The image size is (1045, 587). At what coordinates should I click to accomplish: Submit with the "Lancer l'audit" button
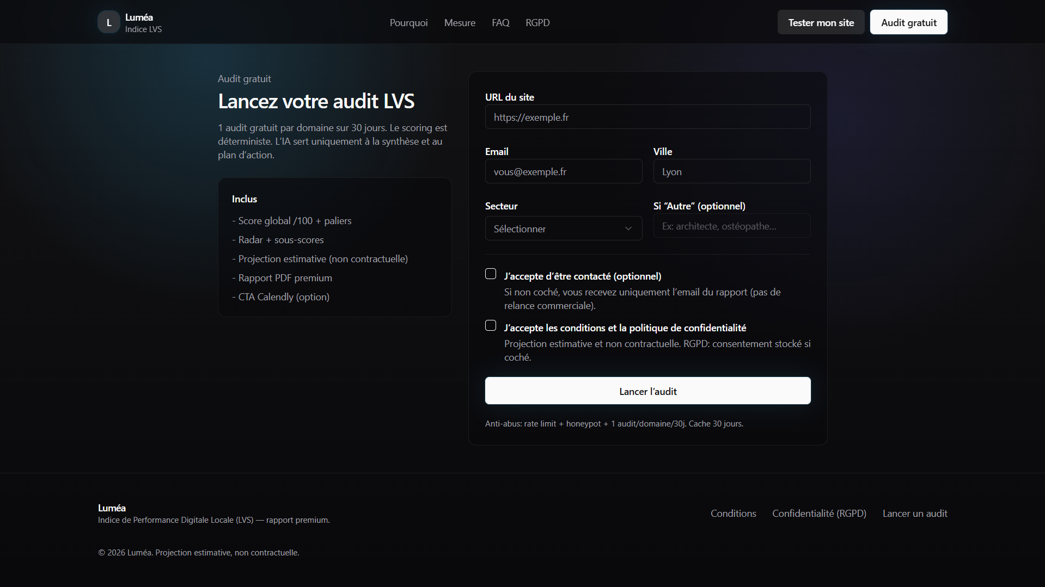point(647,391)
